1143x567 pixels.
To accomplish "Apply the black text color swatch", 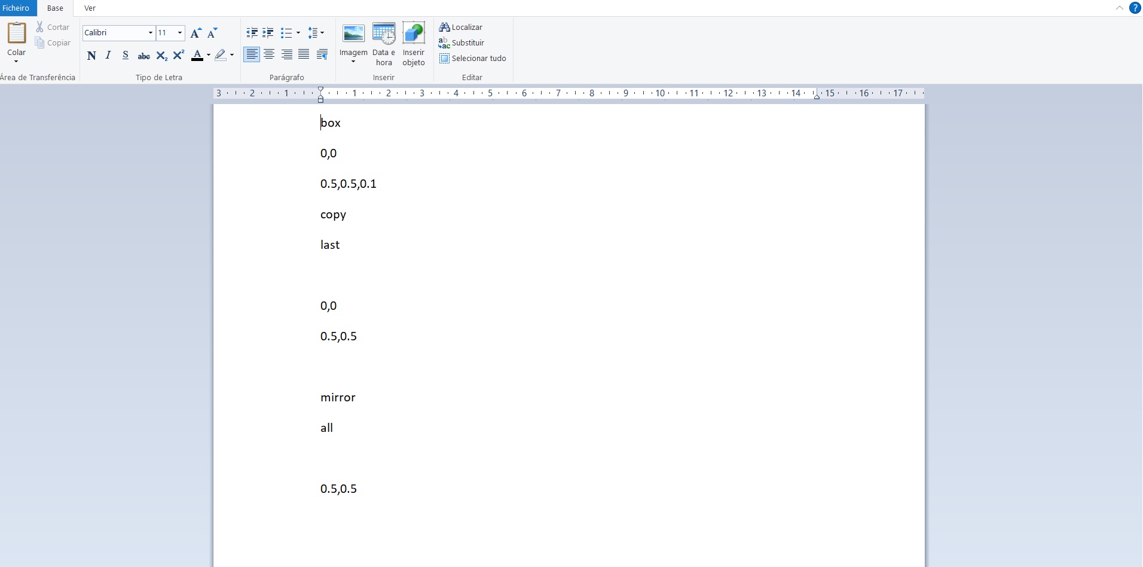I will point(197,56).
